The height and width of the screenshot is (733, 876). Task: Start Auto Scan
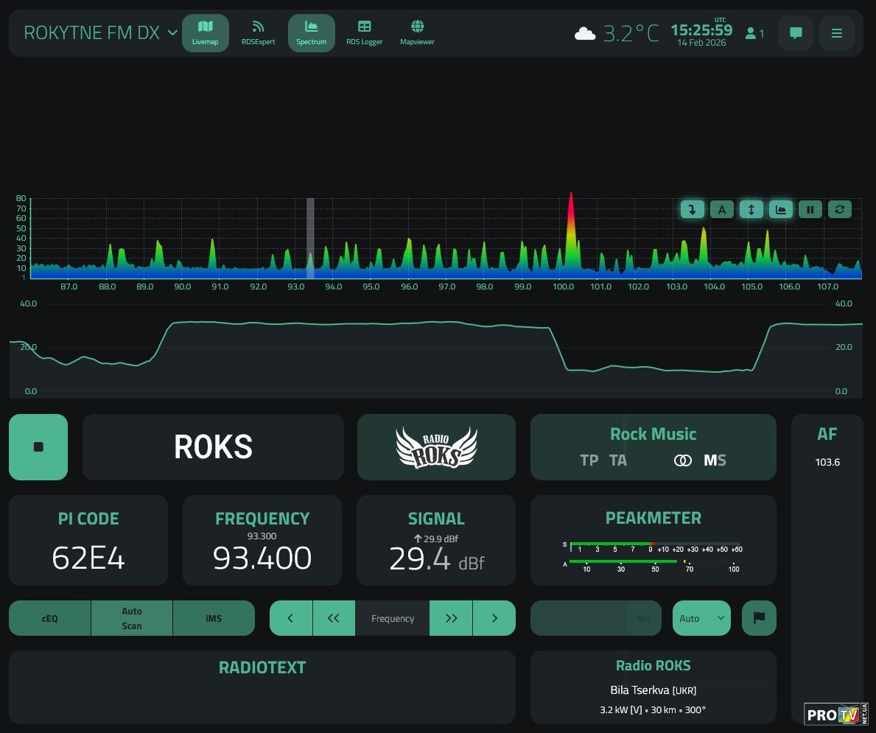tap(132, 618)
